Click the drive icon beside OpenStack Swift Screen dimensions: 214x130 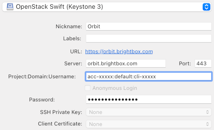click(10, 7)
